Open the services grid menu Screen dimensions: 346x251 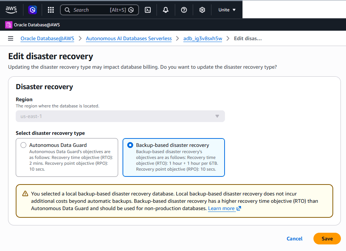pyautogui.click(x=51, y=10)
